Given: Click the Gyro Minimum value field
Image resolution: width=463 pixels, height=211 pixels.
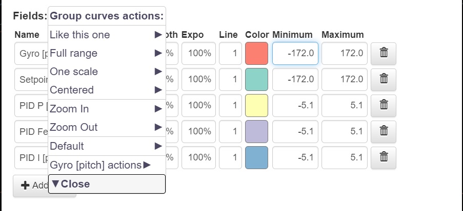Looking at the screenshot, I should pos(295,53).
